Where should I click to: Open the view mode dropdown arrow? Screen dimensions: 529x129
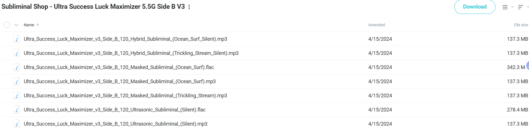click(512, 7)
